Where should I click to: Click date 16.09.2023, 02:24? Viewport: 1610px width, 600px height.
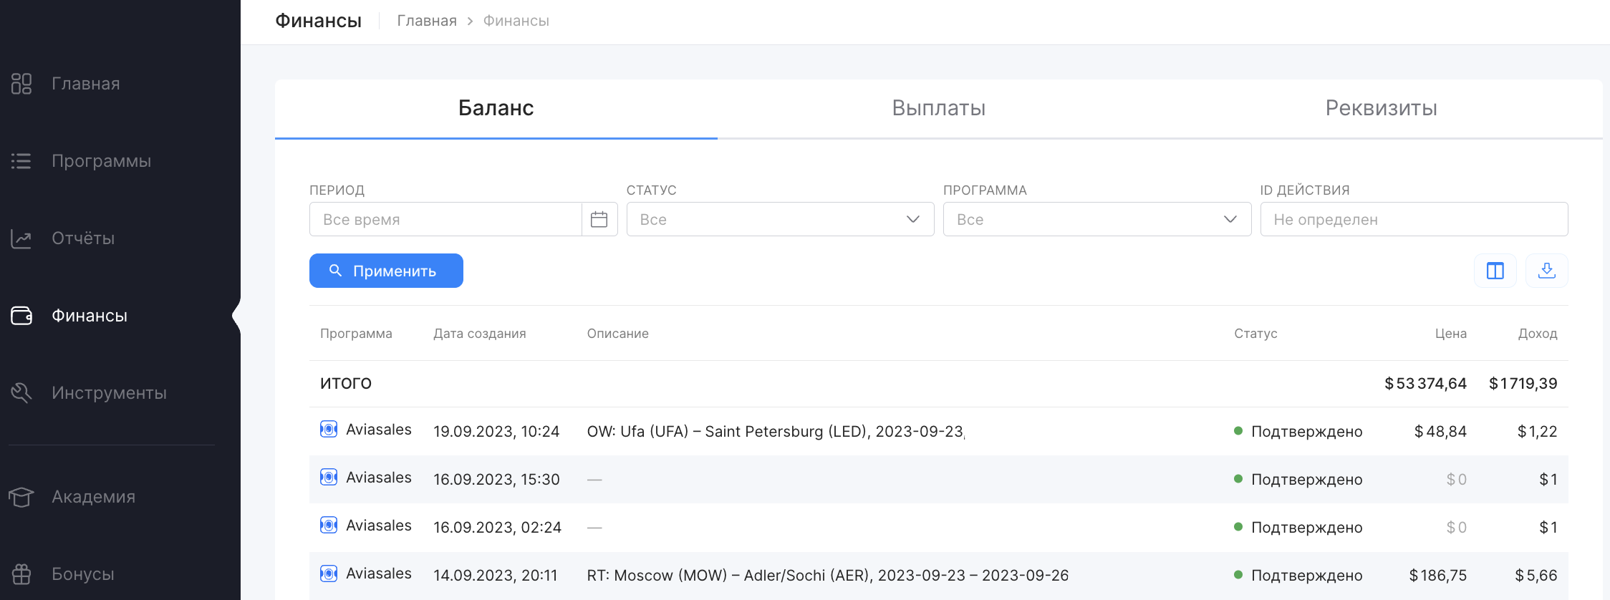click(497, 528)
